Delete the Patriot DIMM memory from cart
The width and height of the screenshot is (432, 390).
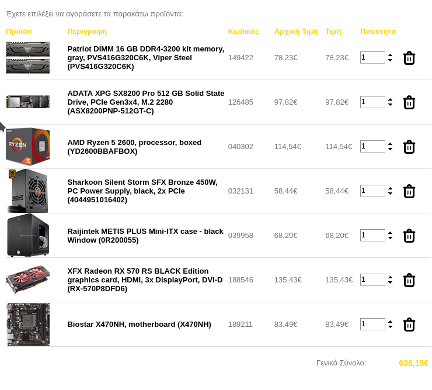[x=409, y=58]
